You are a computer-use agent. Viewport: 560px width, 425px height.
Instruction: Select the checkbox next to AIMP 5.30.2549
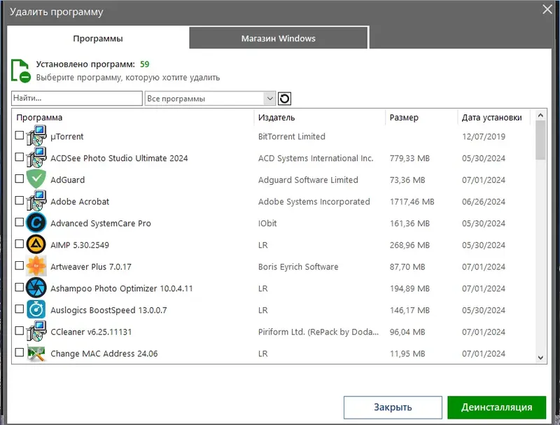click(20, 245)
